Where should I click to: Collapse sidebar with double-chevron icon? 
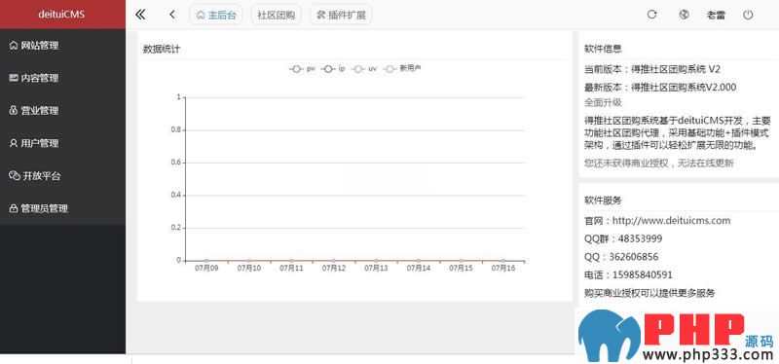point(140,15)
